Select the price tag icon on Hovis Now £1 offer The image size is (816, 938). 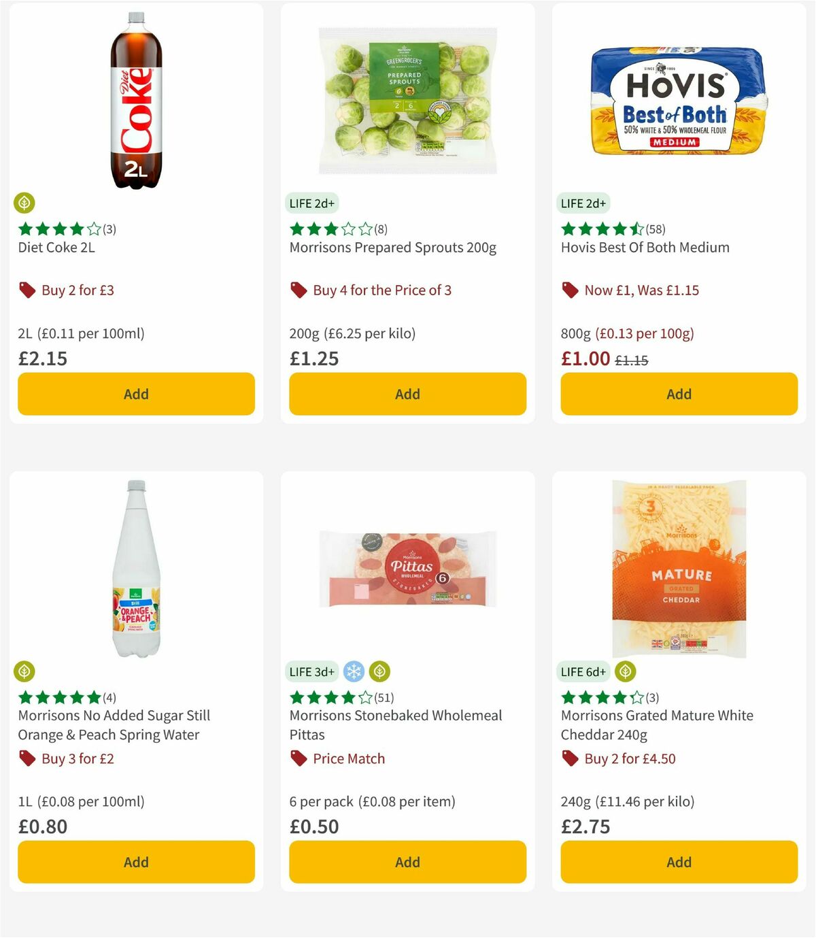coord(570,290)
